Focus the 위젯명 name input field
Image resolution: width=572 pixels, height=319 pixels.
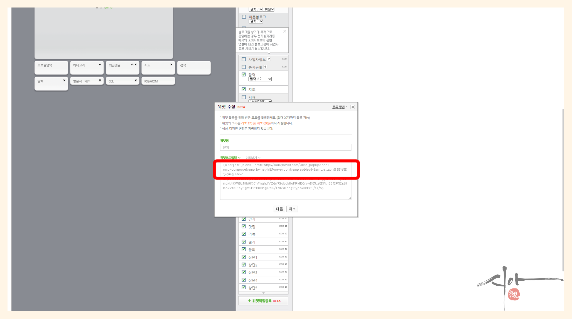click(286, 147)
